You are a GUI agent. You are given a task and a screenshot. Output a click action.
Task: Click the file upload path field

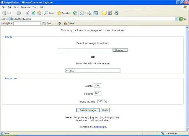(85, 50)
